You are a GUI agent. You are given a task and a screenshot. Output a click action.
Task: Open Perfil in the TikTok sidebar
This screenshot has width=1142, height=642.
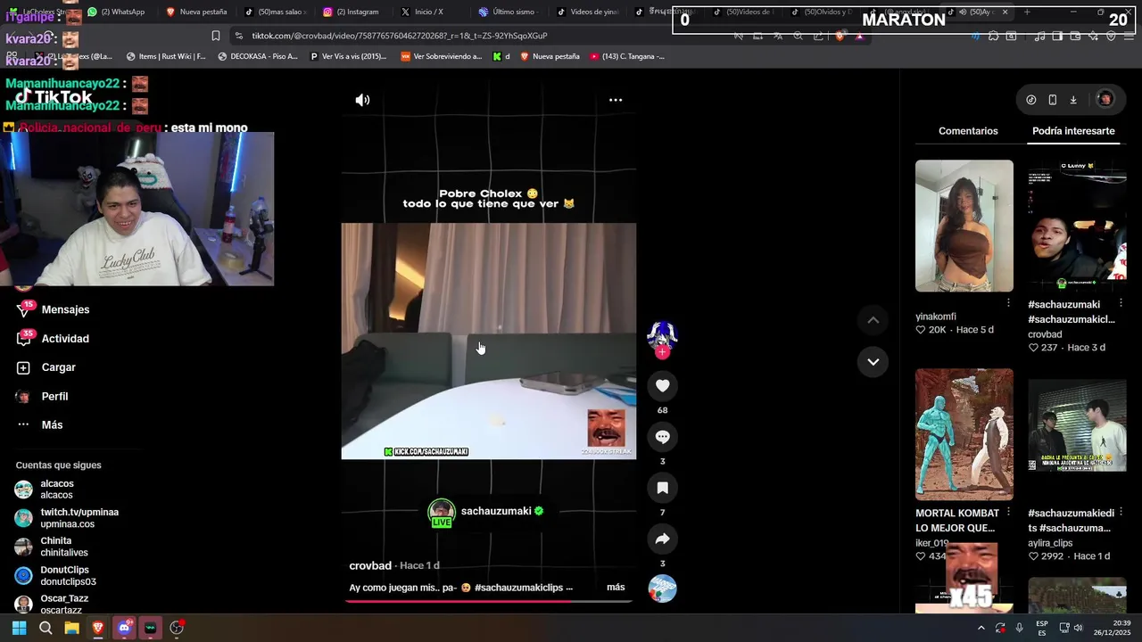coord(43,396)
